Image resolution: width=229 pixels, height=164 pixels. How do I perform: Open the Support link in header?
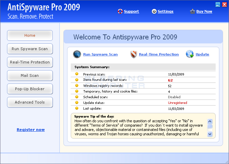(x=132, y=11)
